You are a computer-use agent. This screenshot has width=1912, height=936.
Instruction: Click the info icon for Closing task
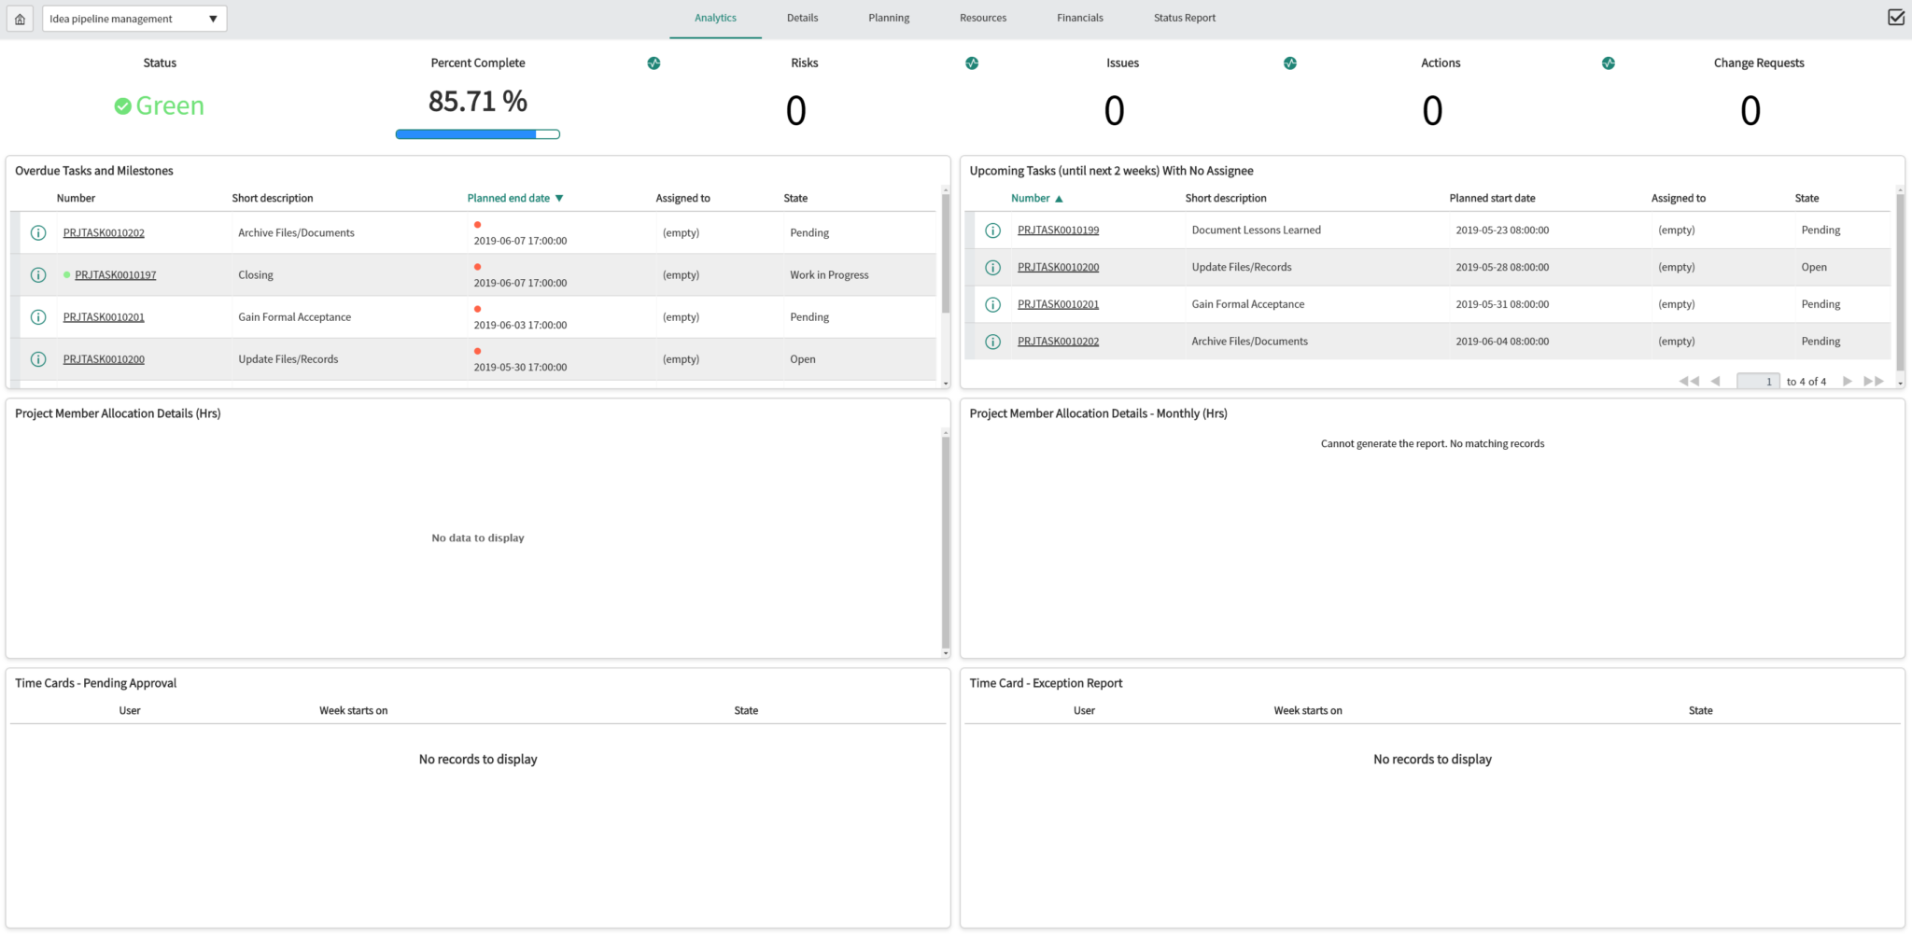[x=38, y=274]
